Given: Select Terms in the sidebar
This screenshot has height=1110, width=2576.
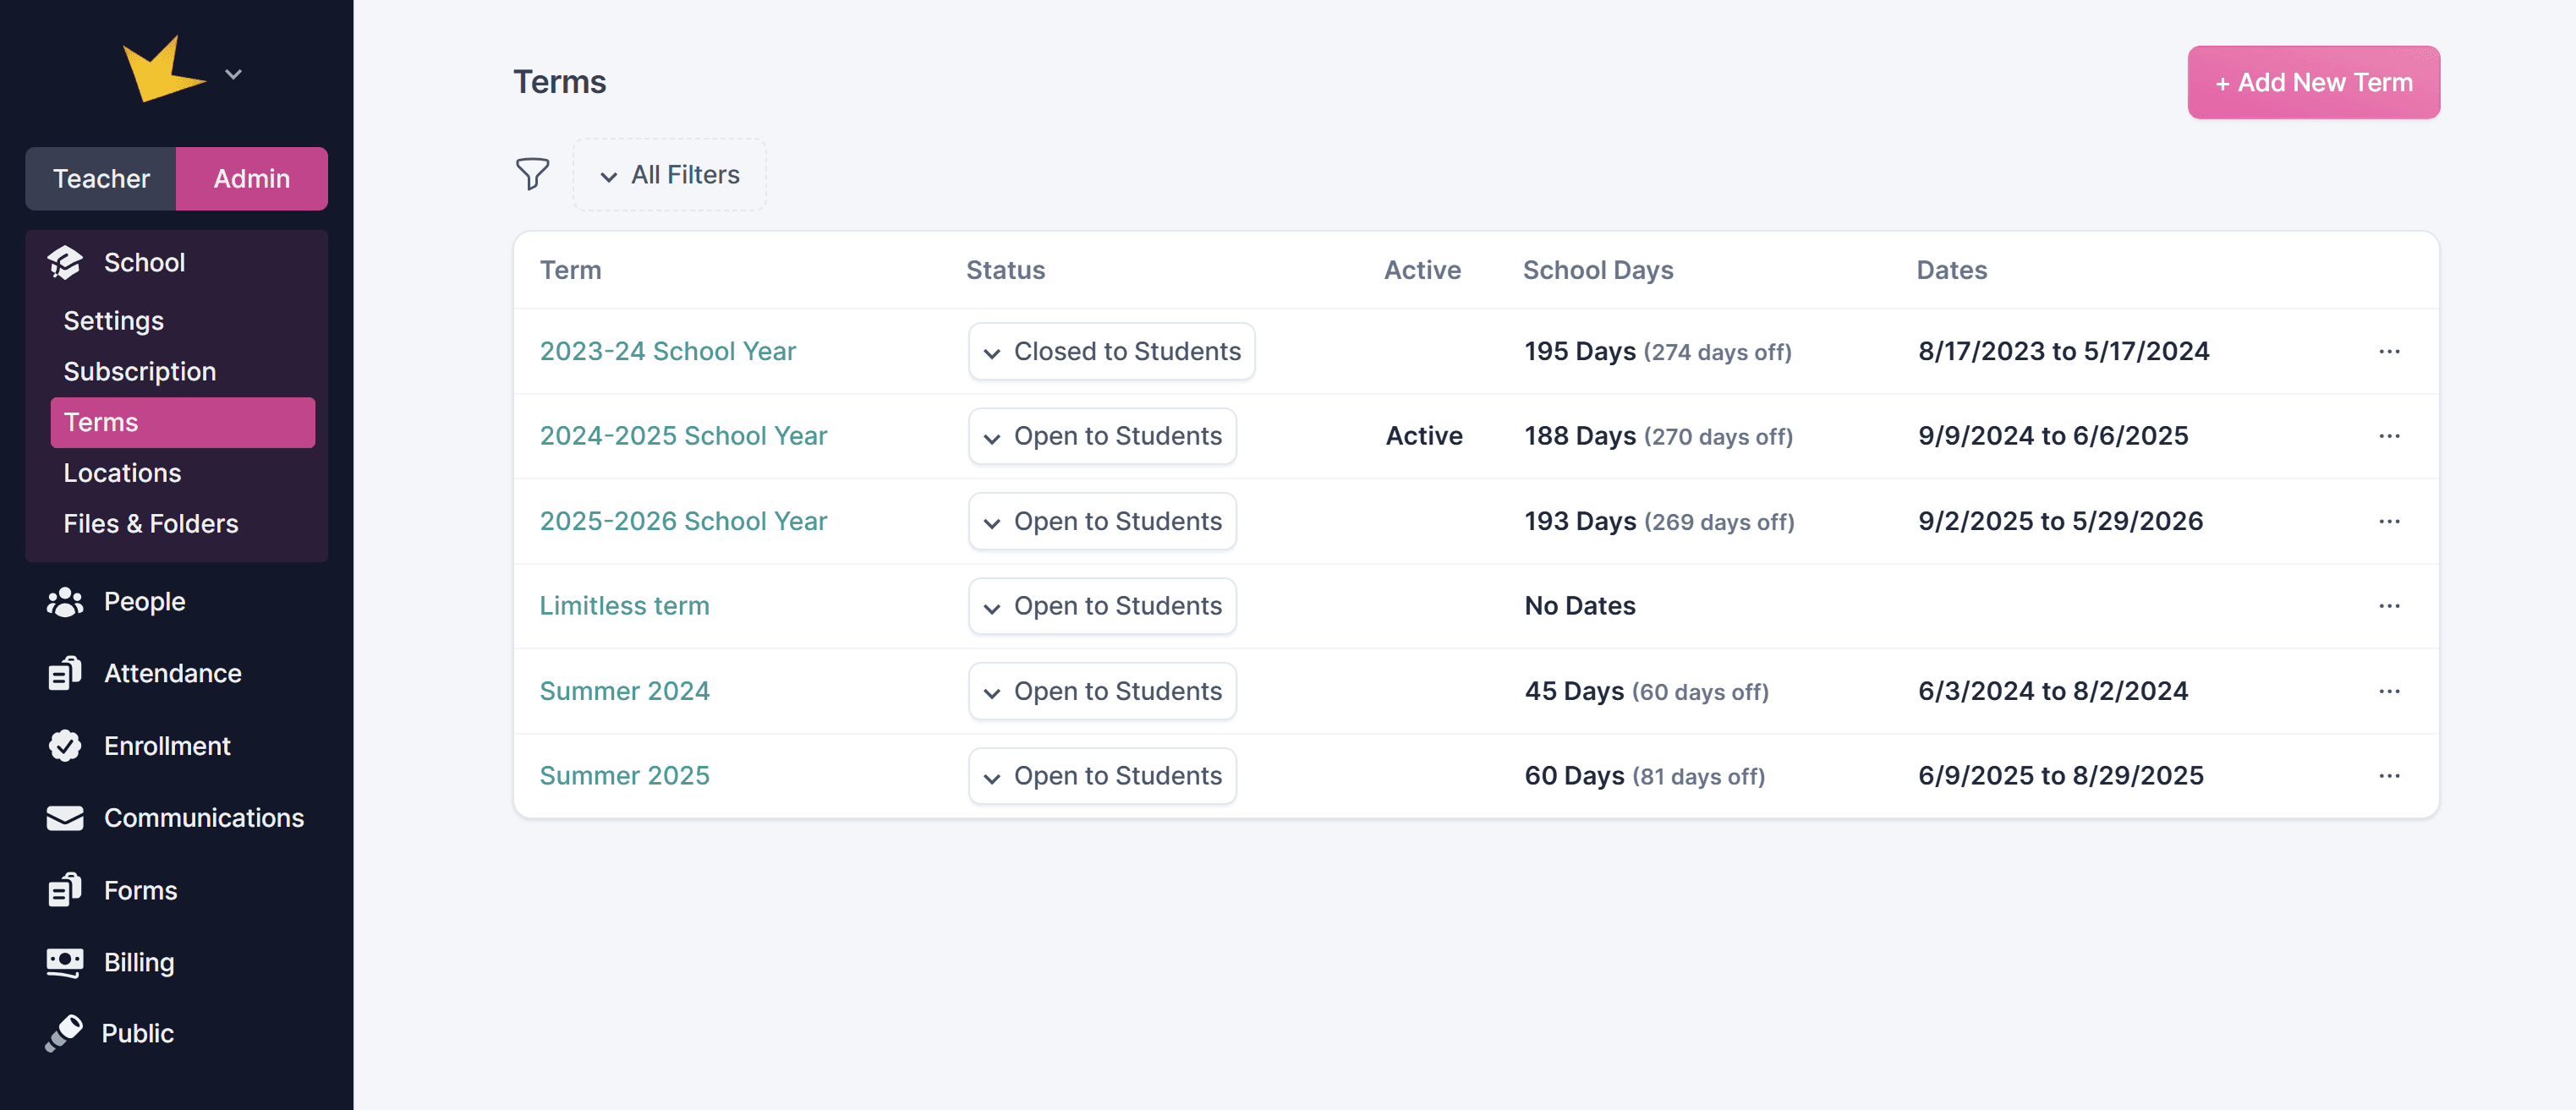Looking at the screenshot, I should (183, 422).
